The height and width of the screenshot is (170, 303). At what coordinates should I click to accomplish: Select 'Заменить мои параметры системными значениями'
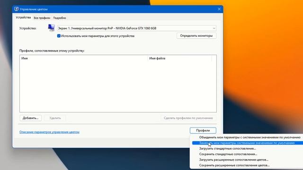click(x=247, y=143)
